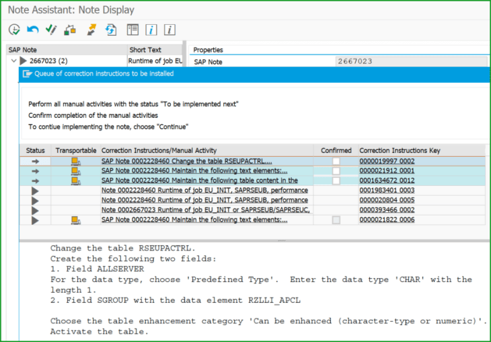Screen dimensions: 491x342
Task: Open correction key 0000019997 0002
Action: 387,161
